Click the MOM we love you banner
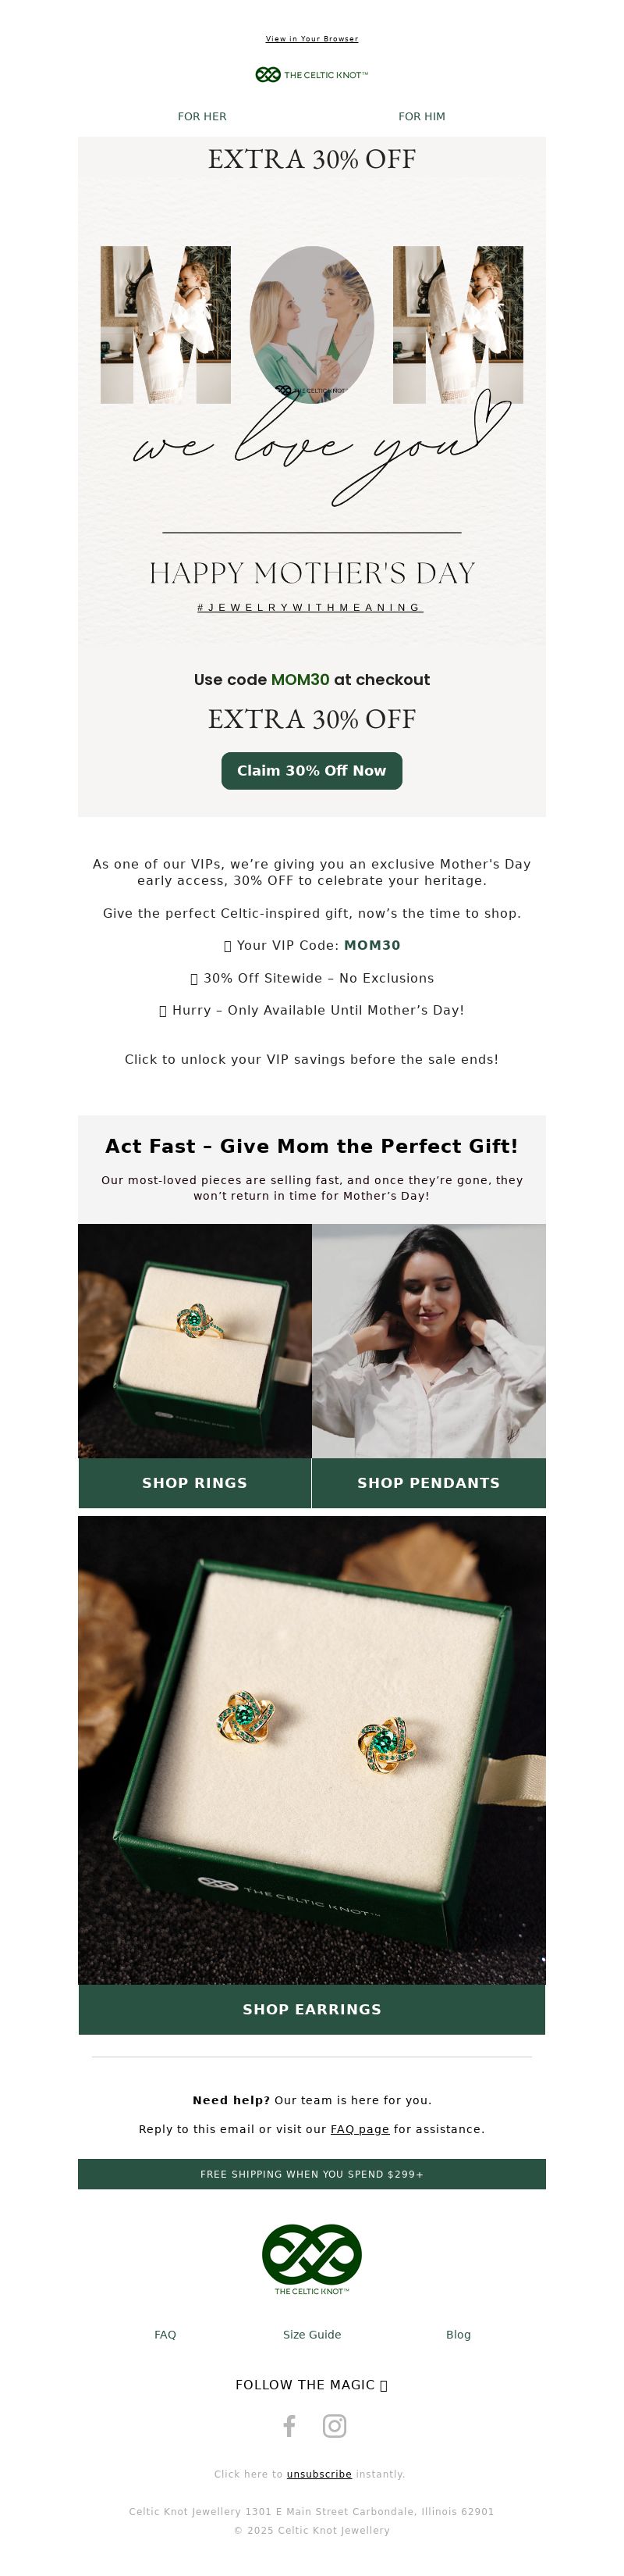624x2576 pixels. (311, 391)
